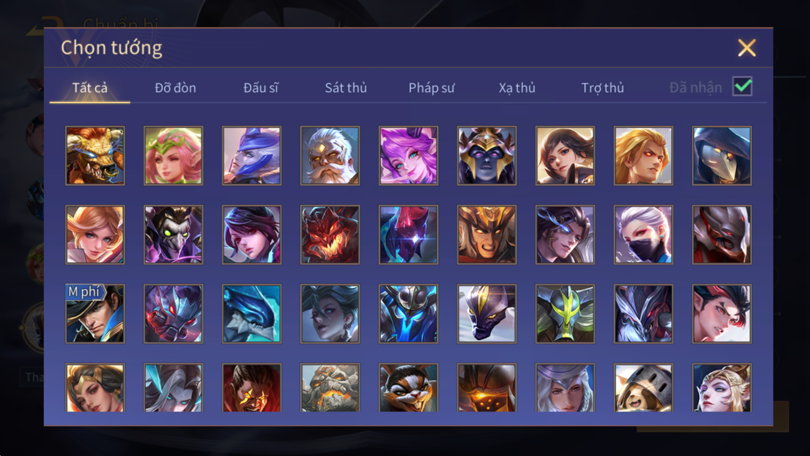Choose the masked white-haired ninja hero
This screenshot has height=456, width=810.
(643, 235)
